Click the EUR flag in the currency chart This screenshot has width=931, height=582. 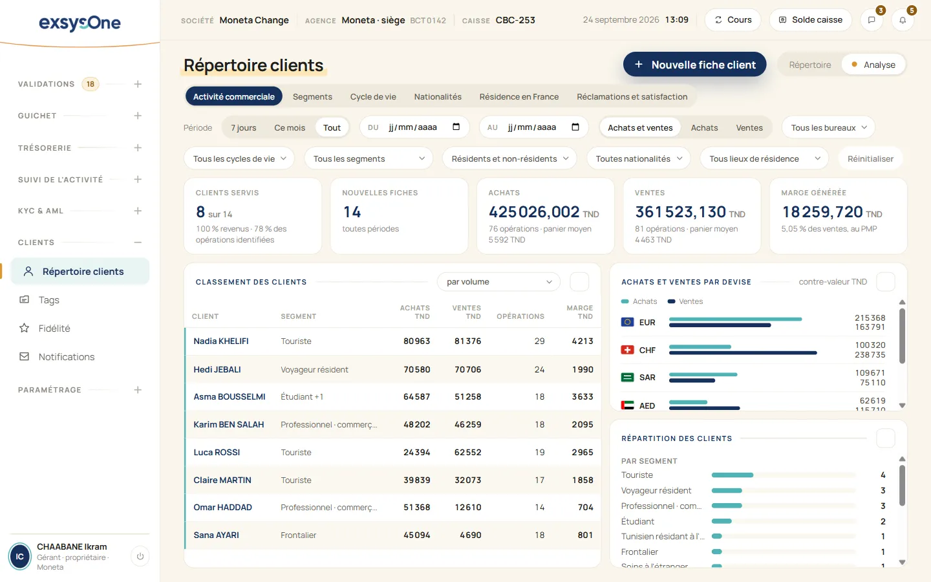(x=627, y=322)
